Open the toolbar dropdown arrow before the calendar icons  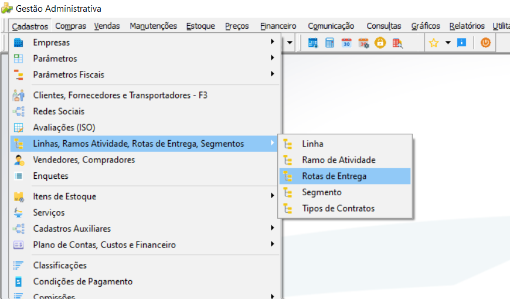tap(290, 43)
